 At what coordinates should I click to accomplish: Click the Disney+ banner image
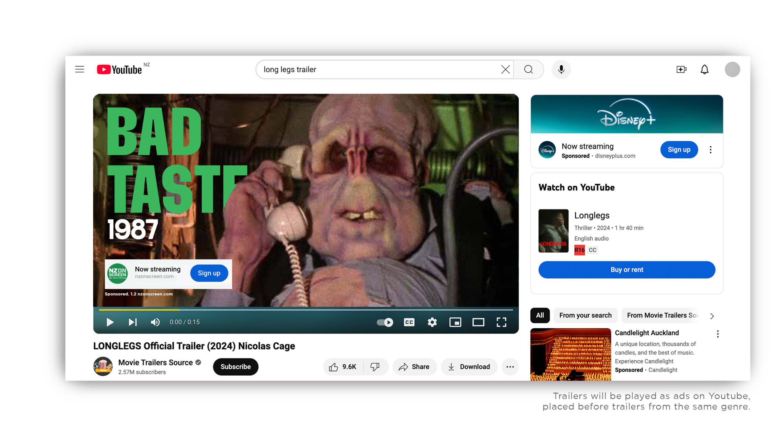[627, 114]
